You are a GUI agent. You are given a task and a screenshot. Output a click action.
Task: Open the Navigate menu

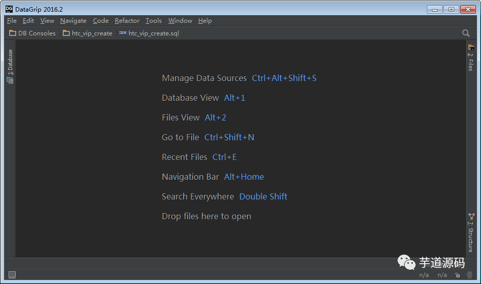(73, 21)
